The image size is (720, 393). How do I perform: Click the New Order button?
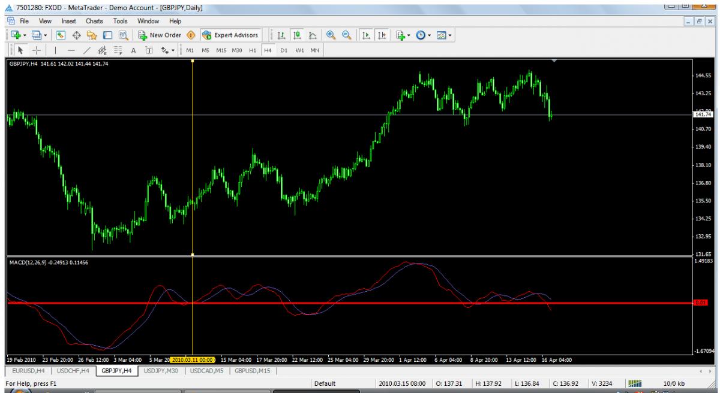click(x=158, y=35)
